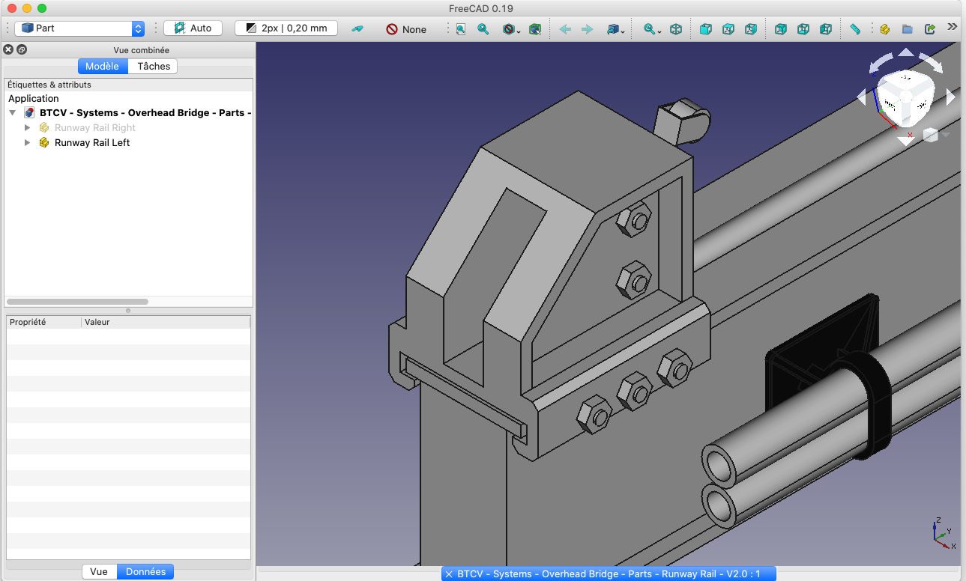Click the bounding box toggle icon
The height and width of the screenshot is (581, 966).
coord(534,29)
